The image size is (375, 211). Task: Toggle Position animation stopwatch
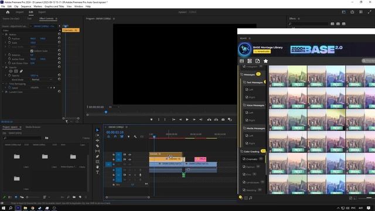click(9, 39)
